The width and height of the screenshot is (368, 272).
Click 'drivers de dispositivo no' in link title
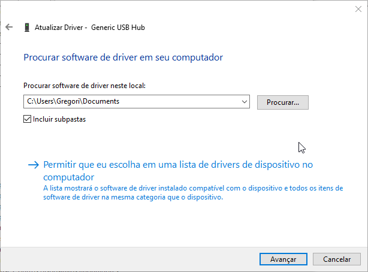(262, 165)
